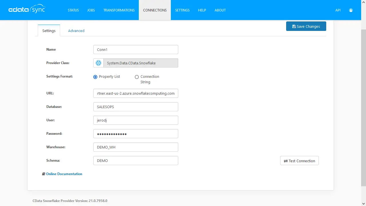This screenshot has width=366, height=206.
Task: Open the TRANSFORMATIONS menu item
Action: (x=119, y=10)
